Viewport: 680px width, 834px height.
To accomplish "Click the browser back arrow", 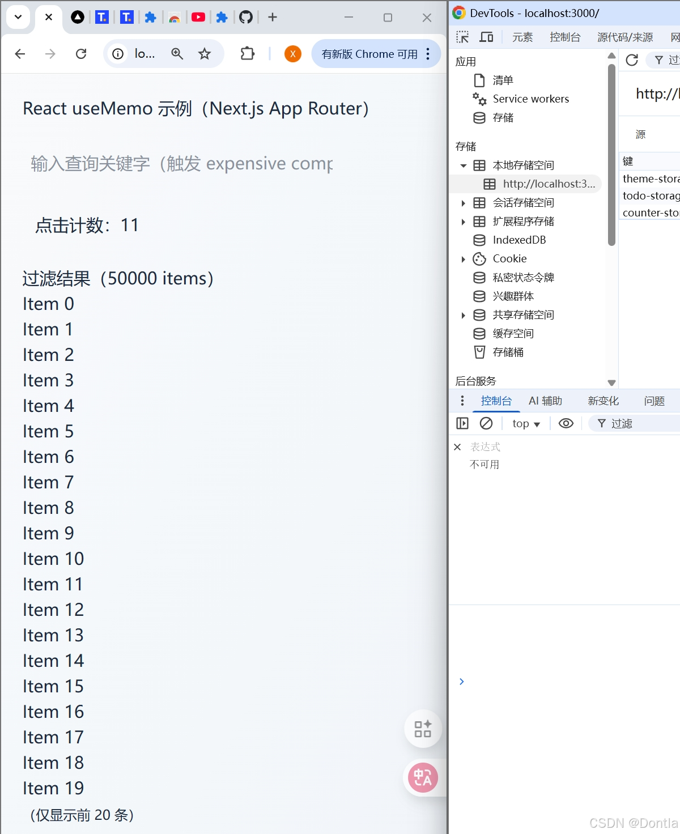I will tap(20, 54).
